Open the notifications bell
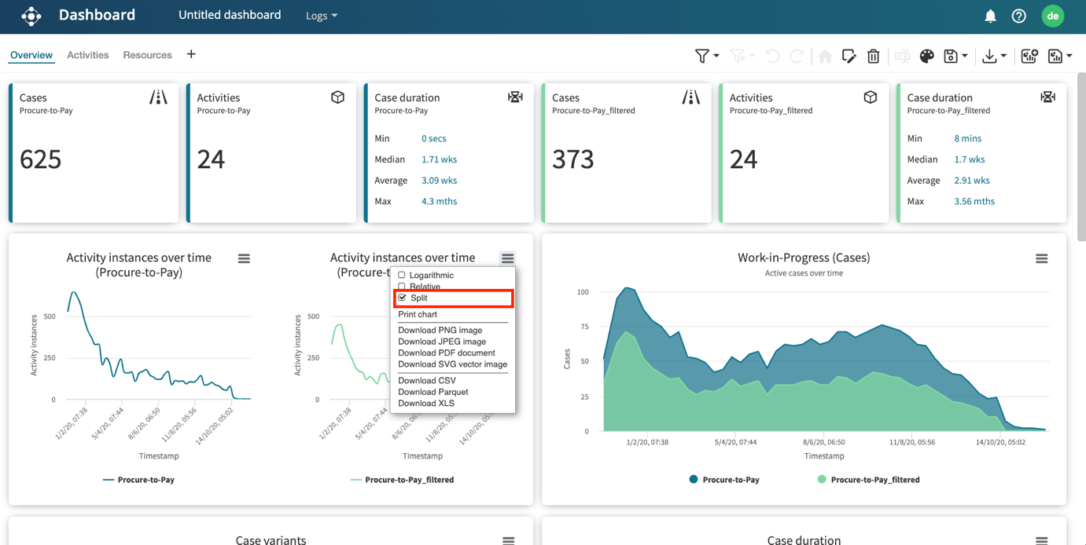Image resolution: width=1086 pixels, height=545 pixels. (x=990, y=16)
